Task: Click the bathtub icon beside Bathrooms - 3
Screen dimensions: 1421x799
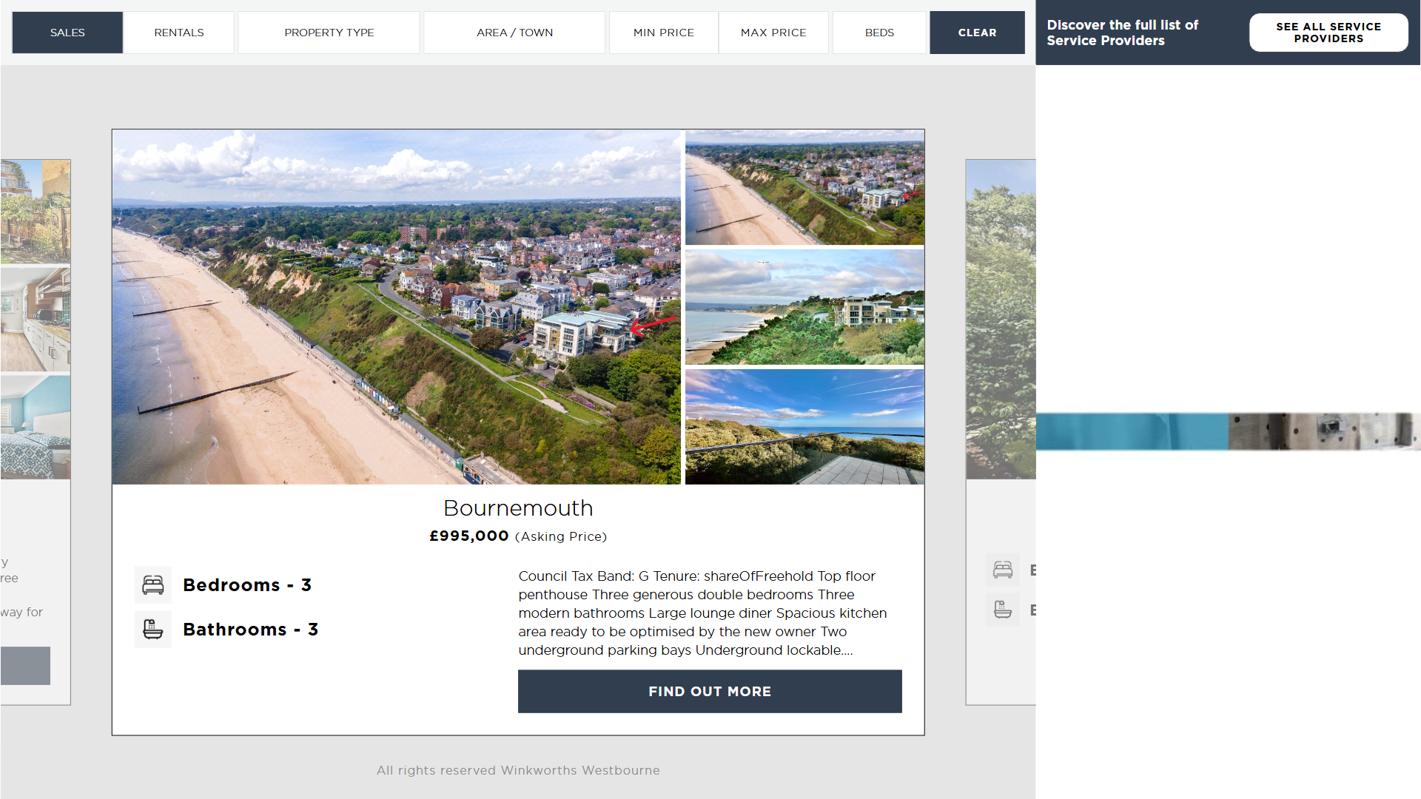Action: (x=152, y=630)
